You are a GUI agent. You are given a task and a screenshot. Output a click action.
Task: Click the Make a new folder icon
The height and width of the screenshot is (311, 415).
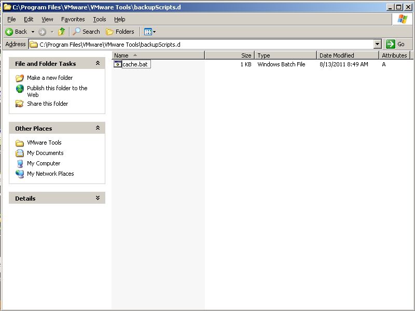click(x=20, y=78)
